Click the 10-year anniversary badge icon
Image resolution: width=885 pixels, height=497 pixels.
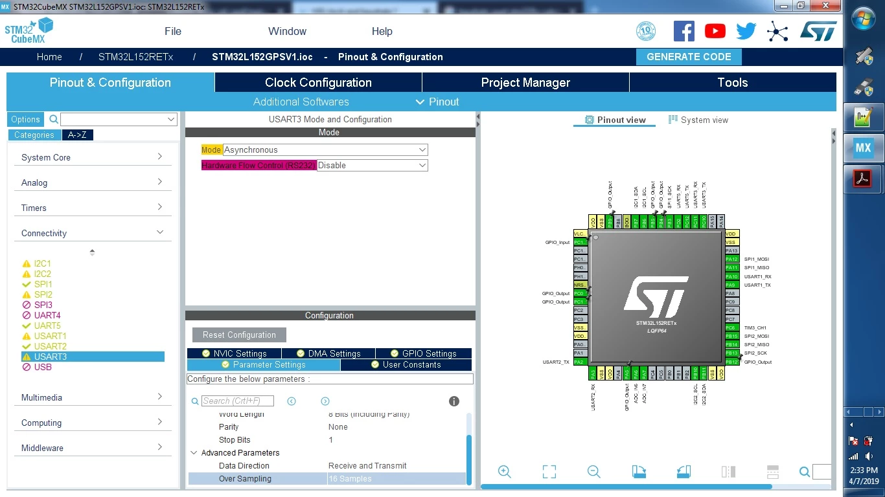click(x=646, y=31)
